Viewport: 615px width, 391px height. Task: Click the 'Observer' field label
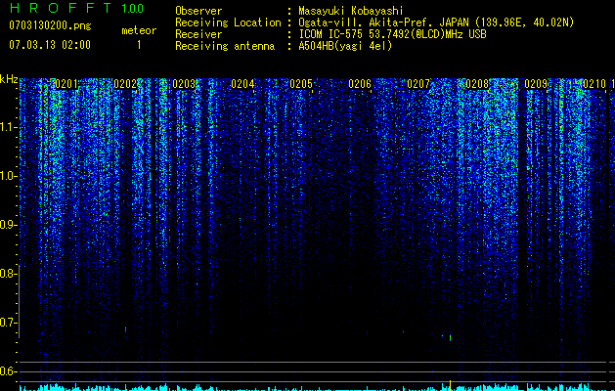coord(198,11)
